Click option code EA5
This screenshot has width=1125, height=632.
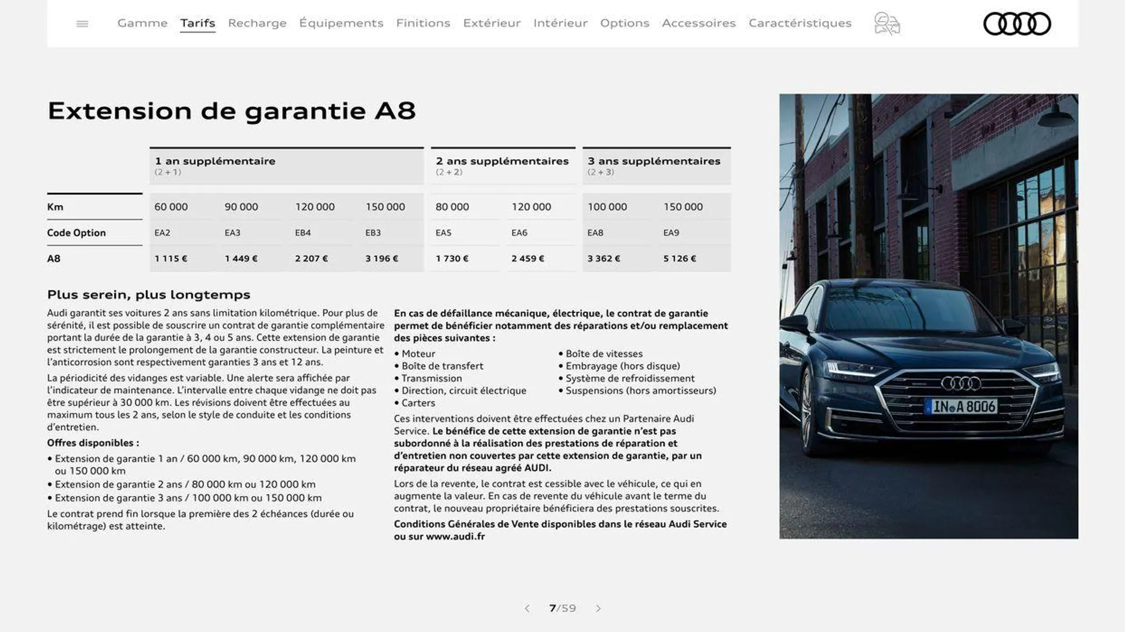[444, 233]
